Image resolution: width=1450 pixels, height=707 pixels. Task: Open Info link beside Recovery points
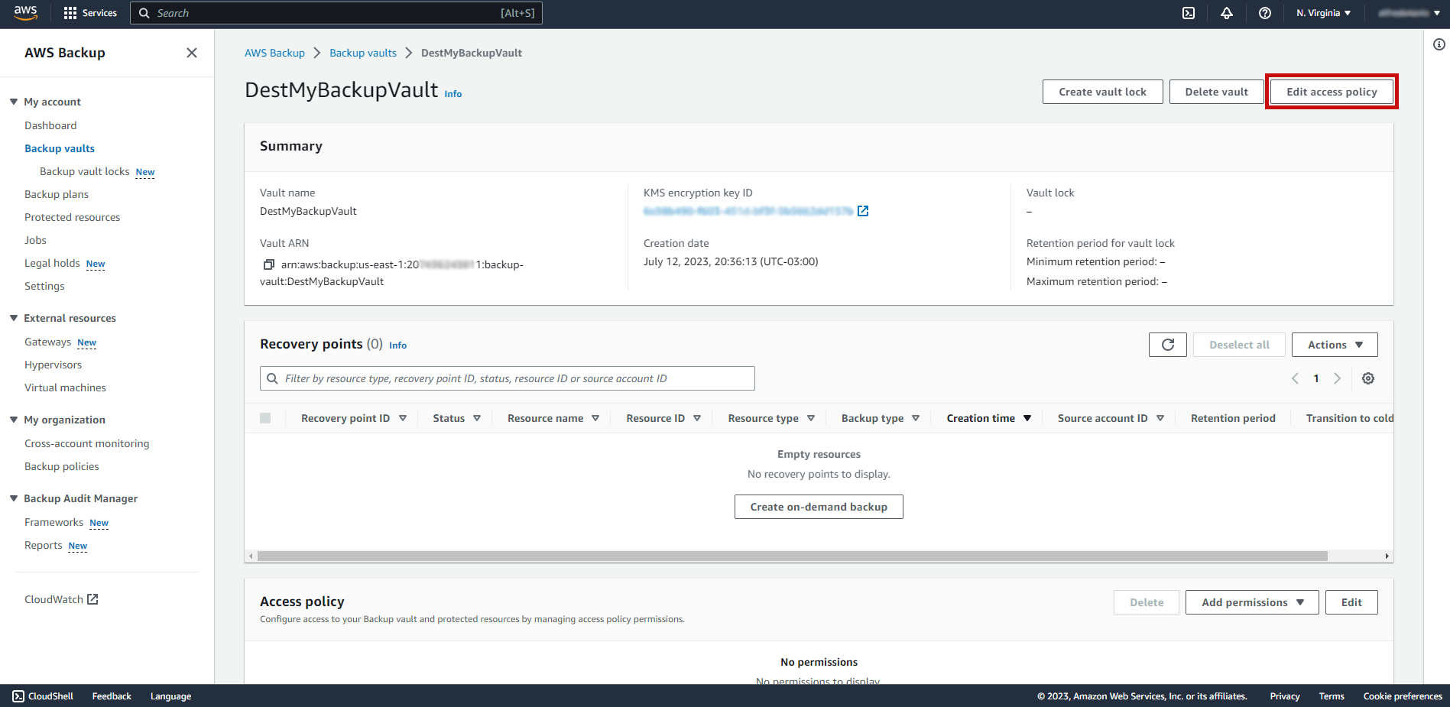click(397, 345)
